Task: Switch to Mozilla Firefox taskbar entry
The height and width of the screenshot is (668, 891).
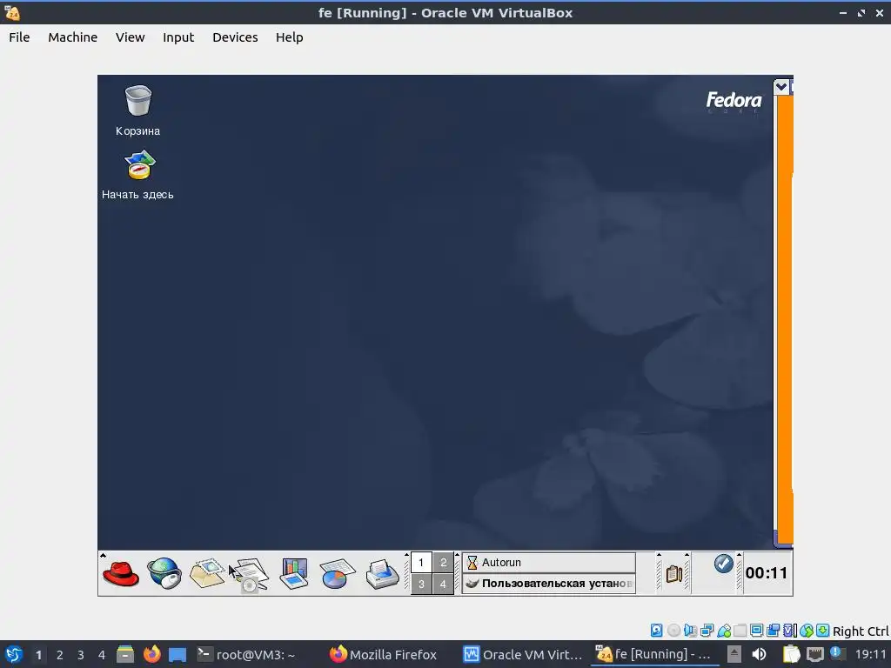Action: click(384, 654)
